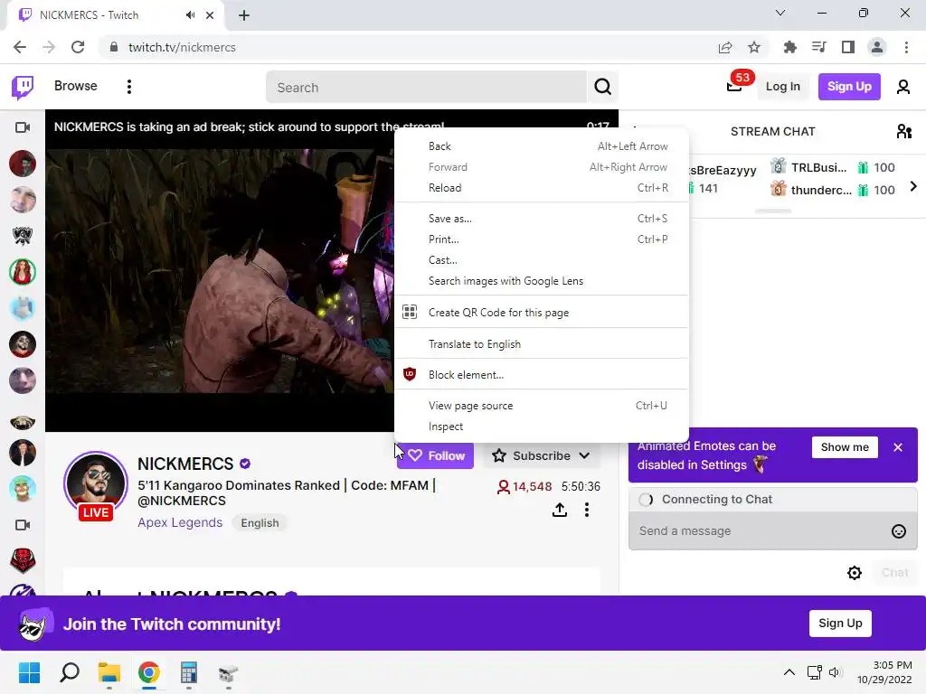Click the header Sign Up button
The width and height of the screenshot is (926, 694).
point(848,87)
